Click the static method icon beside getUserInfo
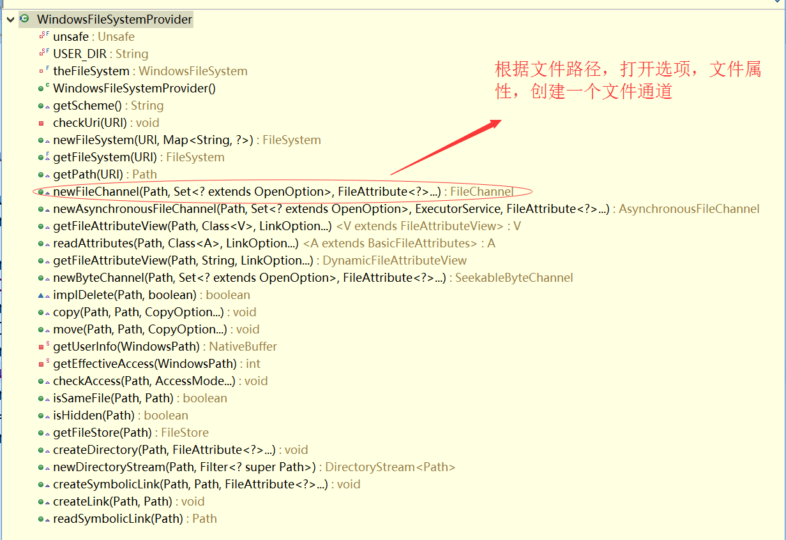The height and width of the screenshot is (540, 786). pos(43,346)
